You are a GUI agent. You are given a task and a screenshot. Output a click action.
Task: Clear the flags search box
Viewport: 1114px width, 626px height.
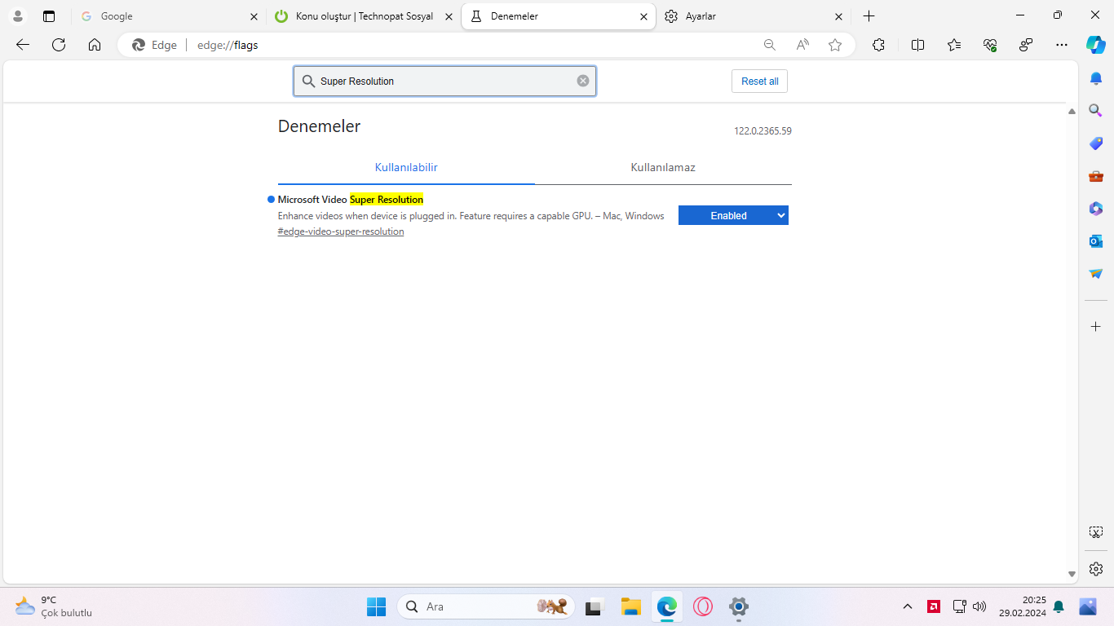[583, 81]
